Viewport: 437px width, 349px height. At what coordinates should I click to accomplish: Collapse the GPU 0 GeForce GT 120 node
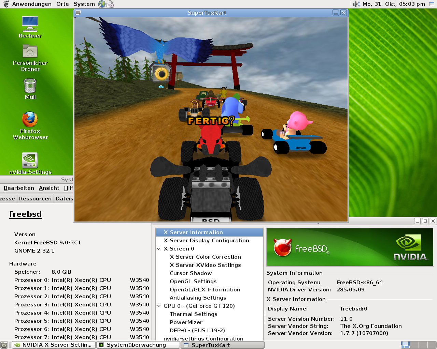159,306
